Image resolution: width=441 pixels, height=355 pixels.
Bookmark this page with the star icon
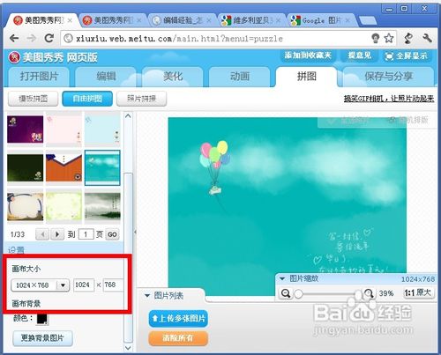coord(389,38)
